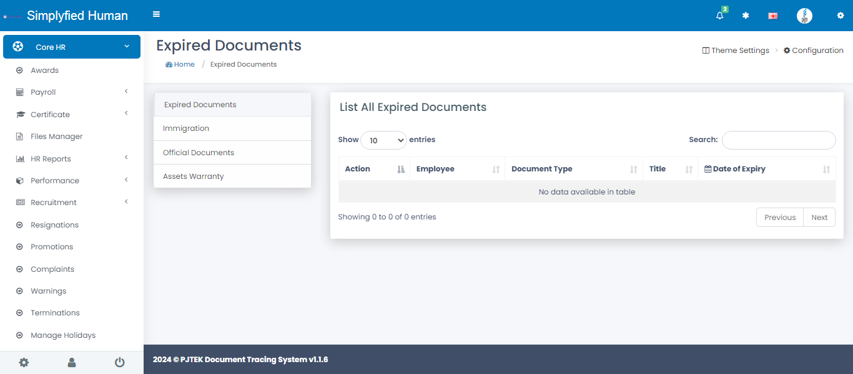This screenshot has height=374, width=853.
Task: Click the hamburger menu toggle icon
Action: tap(156, 14)
